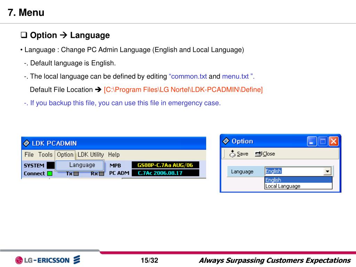The image size is (356, 267).
Task: Click the "Always Surpassing Customers Expectations" slogan
Action: click(x=275, y=260)
